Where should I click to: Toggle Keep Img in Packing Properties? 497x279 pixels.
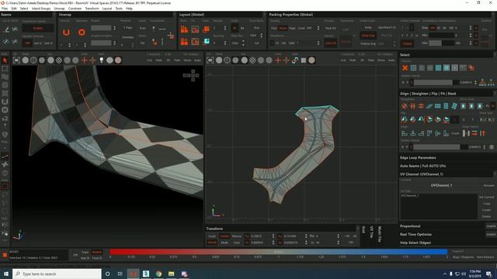pos(367,36)
